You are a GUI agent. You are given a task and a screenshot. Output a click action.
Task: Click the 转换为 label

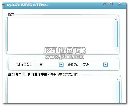[73, 65]
